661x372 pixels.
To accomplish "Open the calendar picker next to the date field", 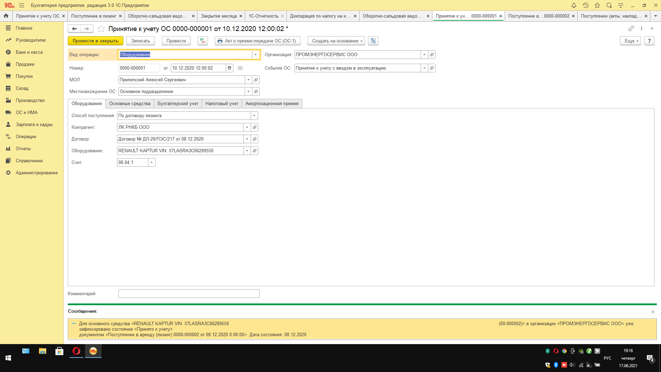I will click(x=230, y=68).
